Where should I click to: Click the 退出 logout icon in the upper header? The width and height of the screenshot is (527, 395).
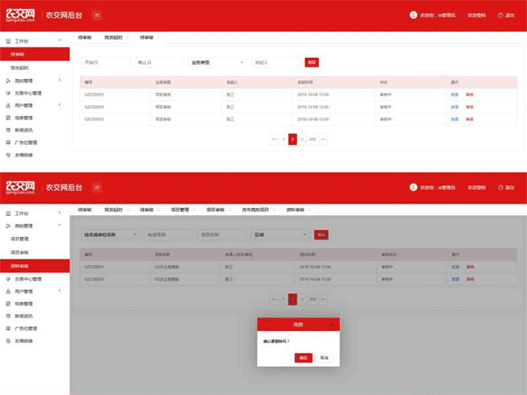tap(501, 15)
